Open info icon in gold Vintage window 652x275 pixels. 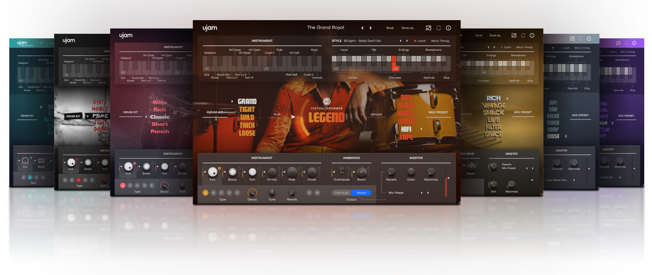pyautogui.click(x=532, y=35)
